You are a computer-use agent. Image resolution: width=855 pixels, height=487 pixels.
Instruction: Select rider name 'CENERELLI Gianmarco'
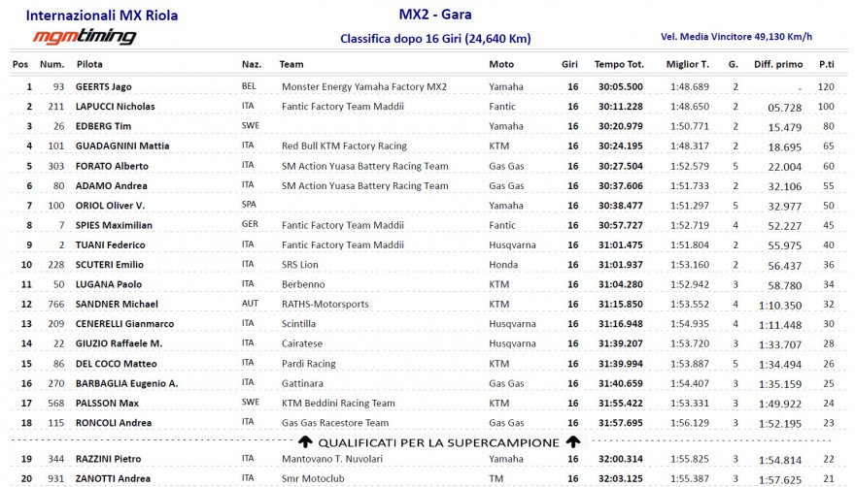point(125,324)
